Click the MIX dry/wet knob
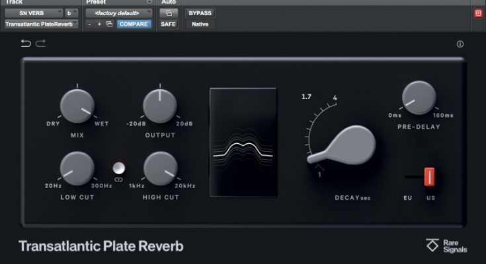 coord(77,105)
